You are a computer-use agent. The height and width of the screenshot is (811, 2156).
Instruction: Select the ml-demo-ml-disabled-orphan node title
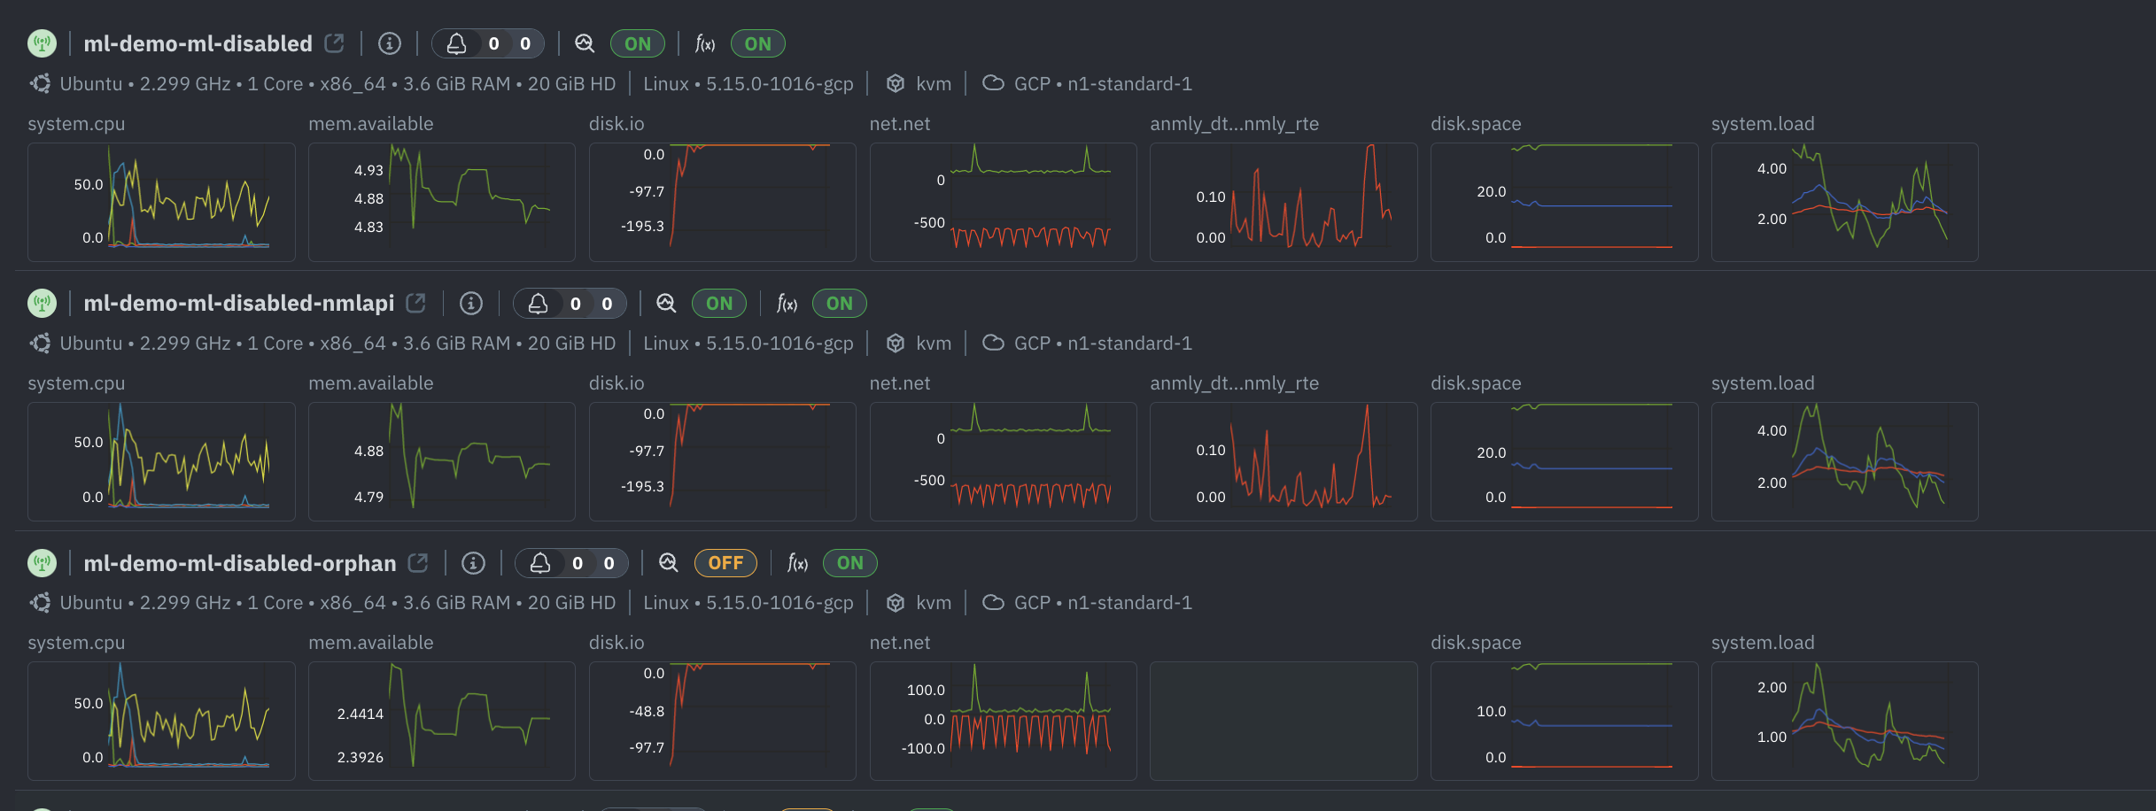(x=240, y=562)
